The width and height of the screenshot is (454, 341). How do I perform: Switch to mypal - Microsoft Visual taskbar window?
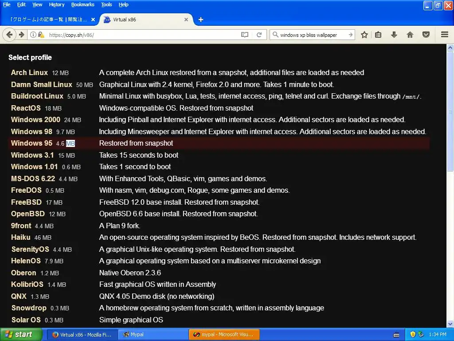coord(224,335)
